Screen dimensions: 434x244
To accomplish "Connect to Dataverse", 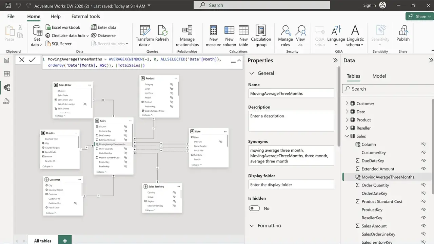I will pos(103,36).
